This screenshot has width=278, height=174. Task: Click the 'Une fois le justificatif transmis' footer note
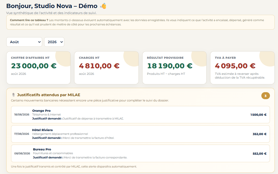pyautogui.click(x=74, y=166)
